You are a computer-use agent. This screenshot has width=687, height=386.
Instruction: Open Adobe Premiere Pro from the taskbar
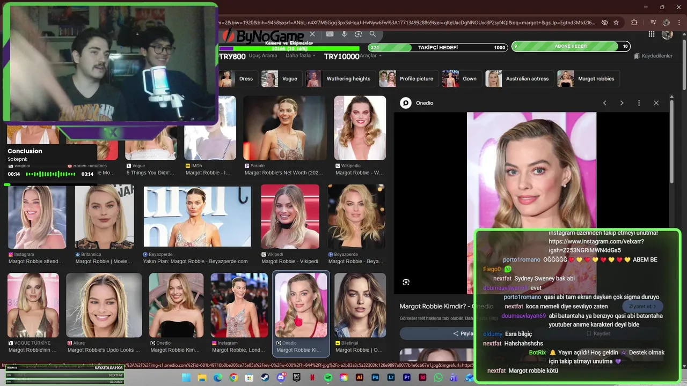click(x=406, y=378)
